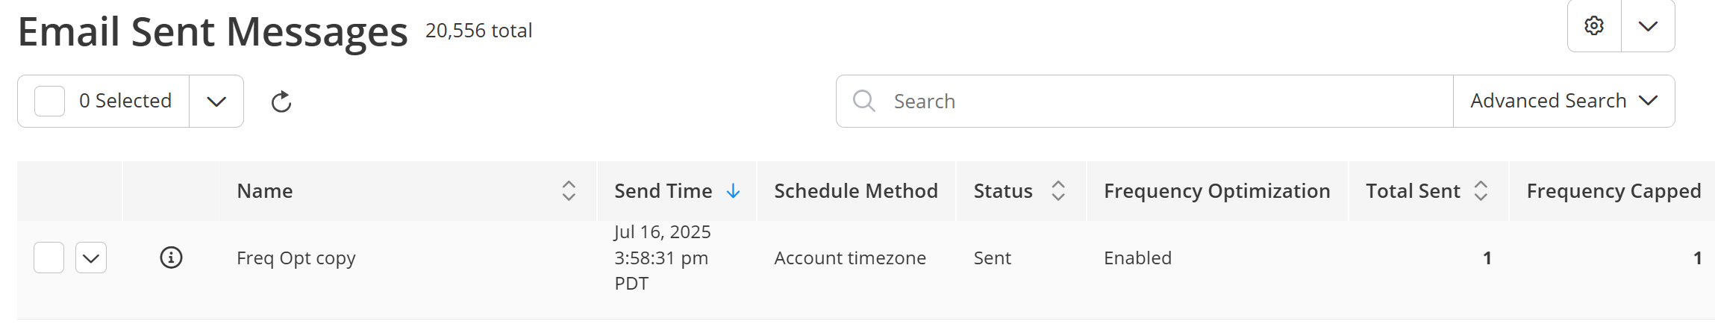Screen dimensions: 1715x324
Task: Sort by Name column arrows
Action: click(x=569, y=191)
